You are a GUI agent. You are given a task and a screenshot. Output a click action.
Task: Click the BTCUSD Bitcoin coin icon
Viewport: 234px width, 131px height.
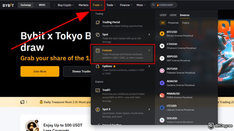click(162, 34)
